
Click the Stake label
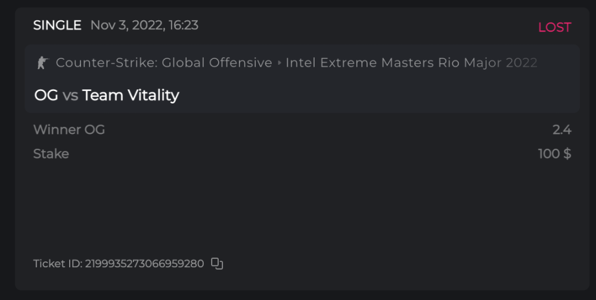pyautogui.click(x=51, y=154)
